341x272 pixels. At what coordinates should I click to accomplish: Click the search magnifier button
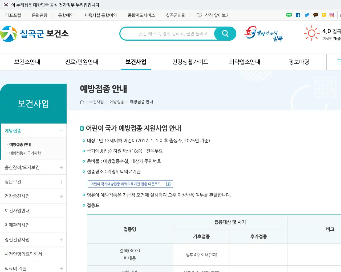click(x=225, y=33)
